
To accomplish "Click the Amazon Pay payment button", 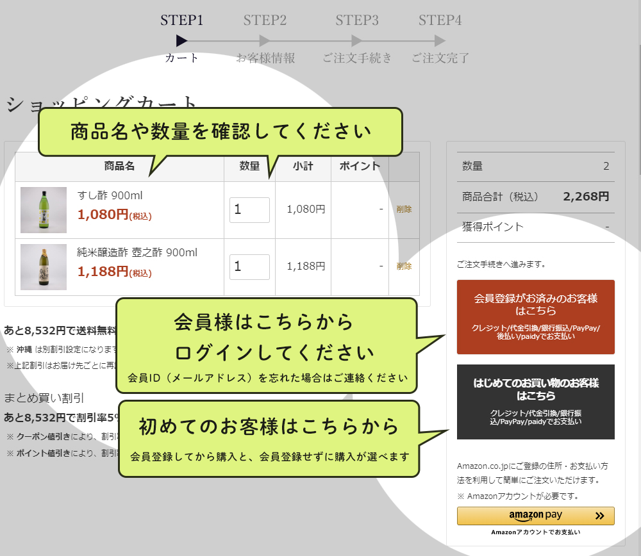I will (535, 516).
